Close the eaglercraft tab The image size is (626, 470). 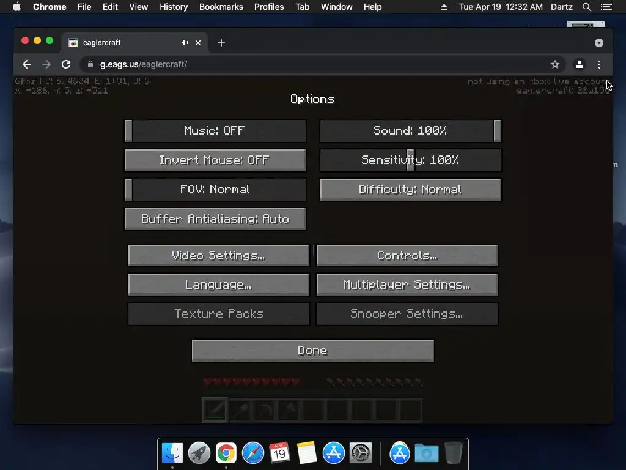tap(198, 43)
